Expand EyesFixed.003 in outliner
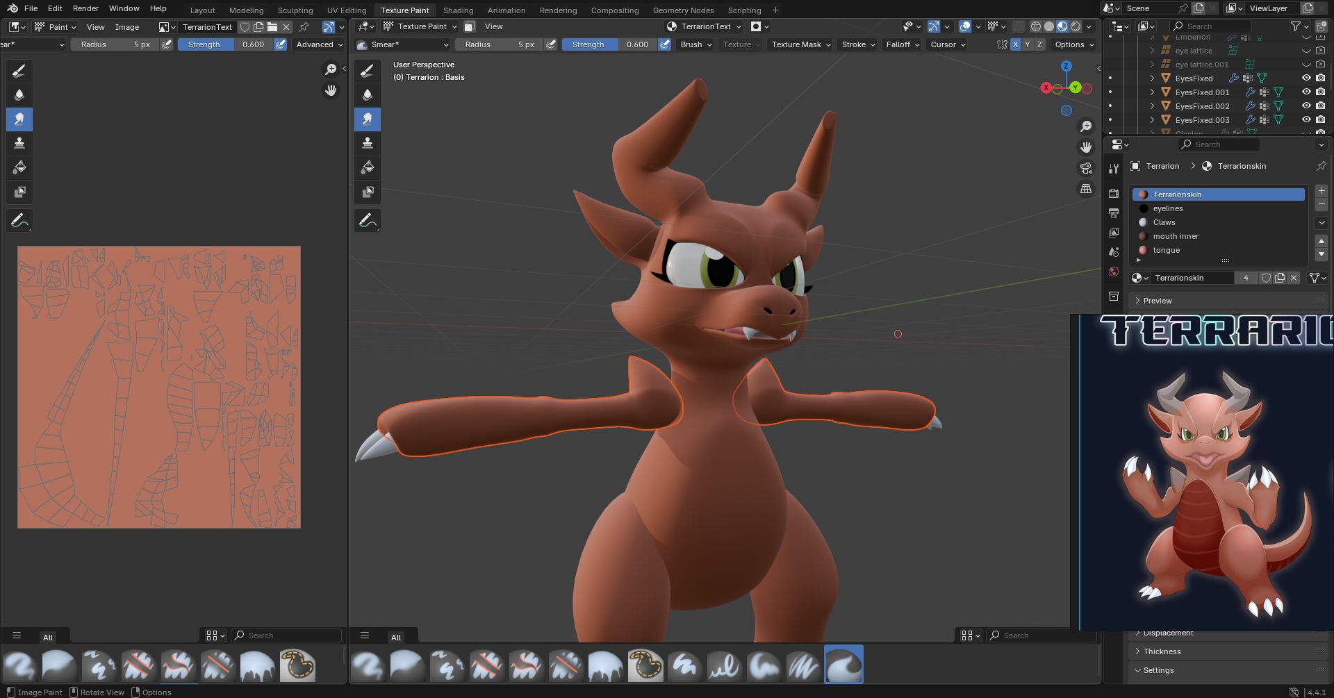The height and width of the screenshot is (698, 1334). (x=1152, y=120)
